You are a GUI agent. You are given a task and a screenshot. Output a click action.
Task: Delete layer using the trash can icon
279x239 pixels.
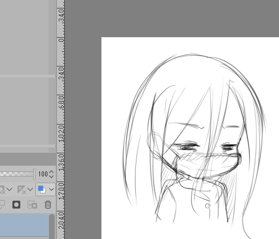[x=48, y=205]
